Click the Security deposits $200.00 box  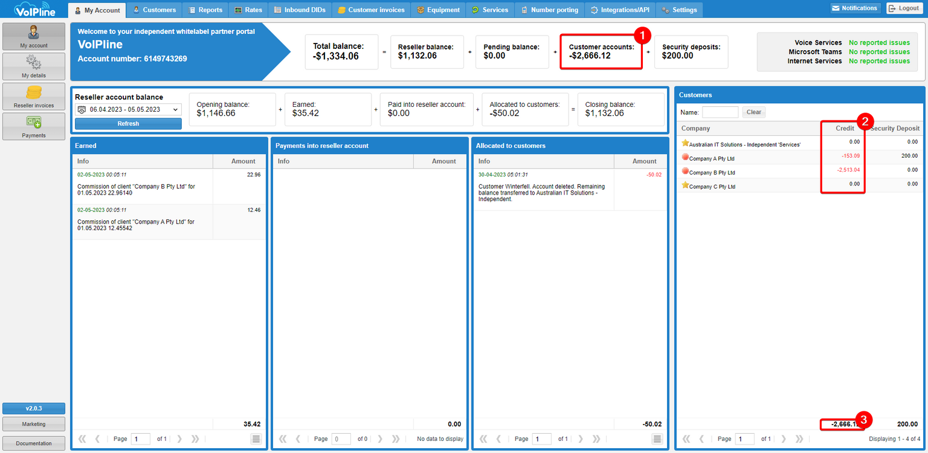coord(691,51)
